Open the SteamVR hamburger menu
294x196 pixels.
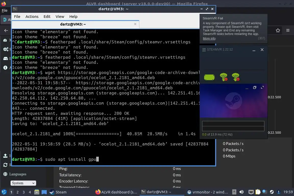click(204, 50)
